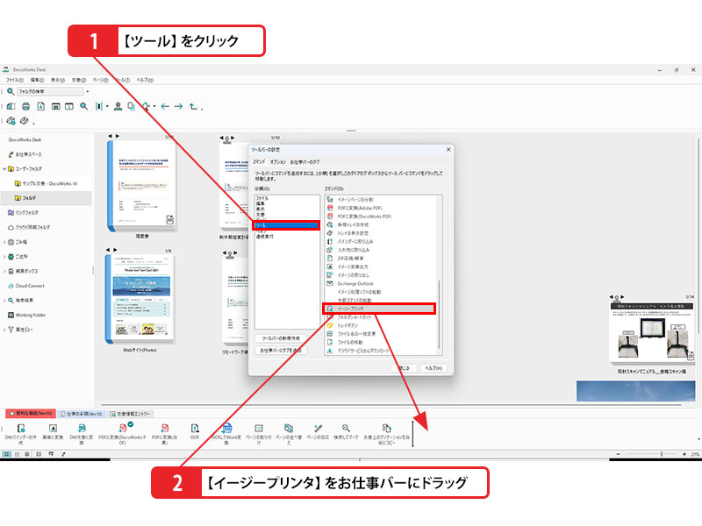Click the search magnifier icon beside search box

11,92
